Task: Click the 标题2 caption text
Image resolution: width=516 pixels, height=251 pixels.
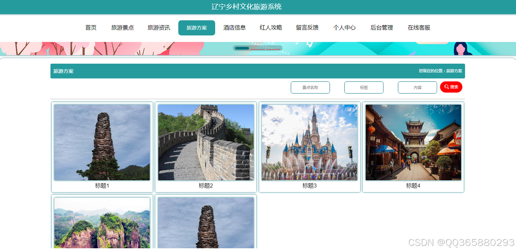Action: (x=206, y=186)
